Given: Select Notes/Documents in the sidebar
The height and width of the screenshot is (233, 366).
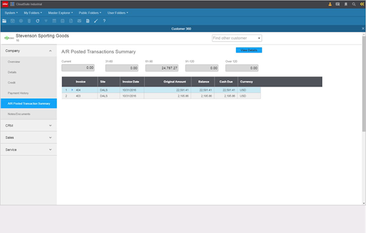Looking at the screenshot, I should 29,114.
